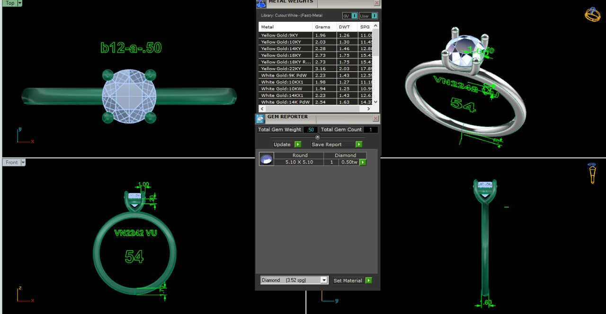Viewport: 606px width, 314px height.
Task: Open the Top viewport dropdown arrow
Action: tap(19, 3)
